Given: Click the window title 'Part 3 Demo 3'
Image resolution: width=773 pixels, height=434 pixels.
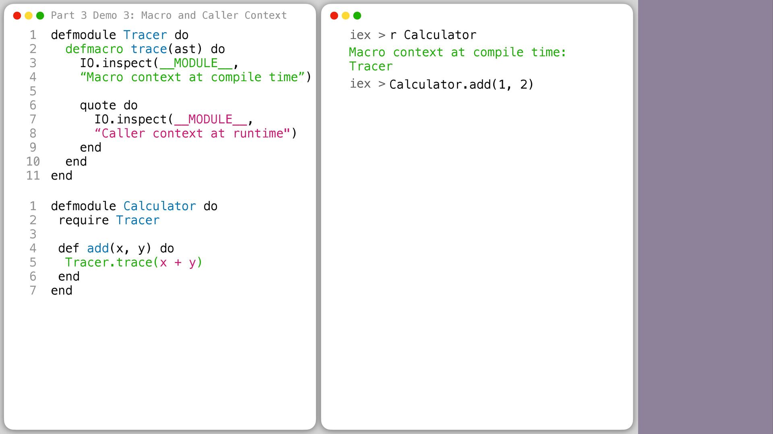Looking at the screenshot, I should [169, 15].
